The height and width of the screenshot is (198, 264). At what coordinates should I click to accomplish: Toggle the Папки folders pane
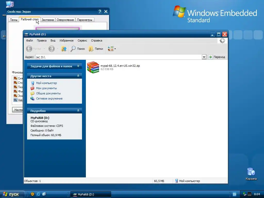(x=96, y=49)
